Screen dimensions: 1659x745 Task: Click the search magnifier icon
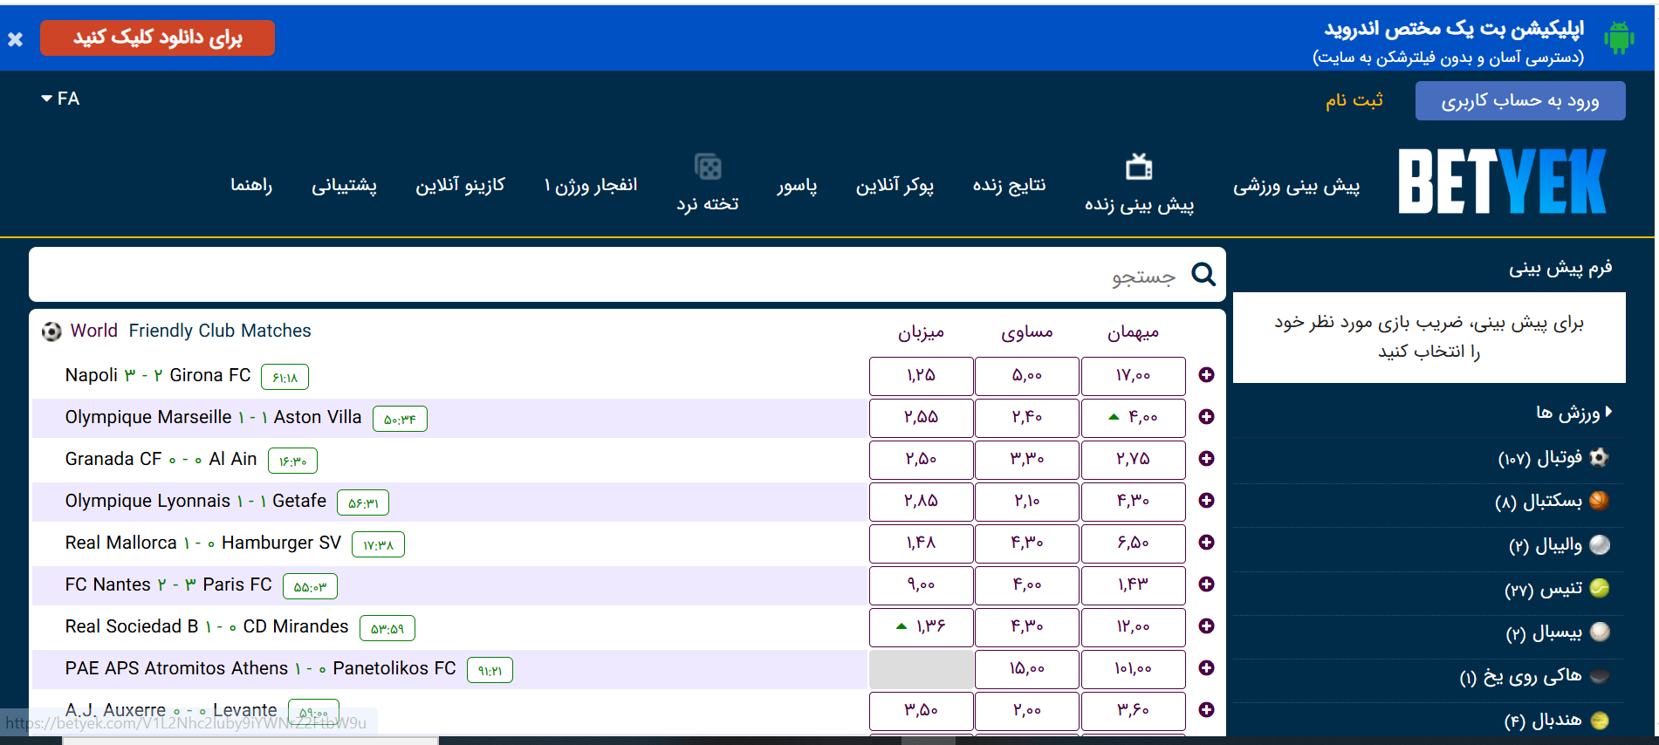[x=1203, y=274]
